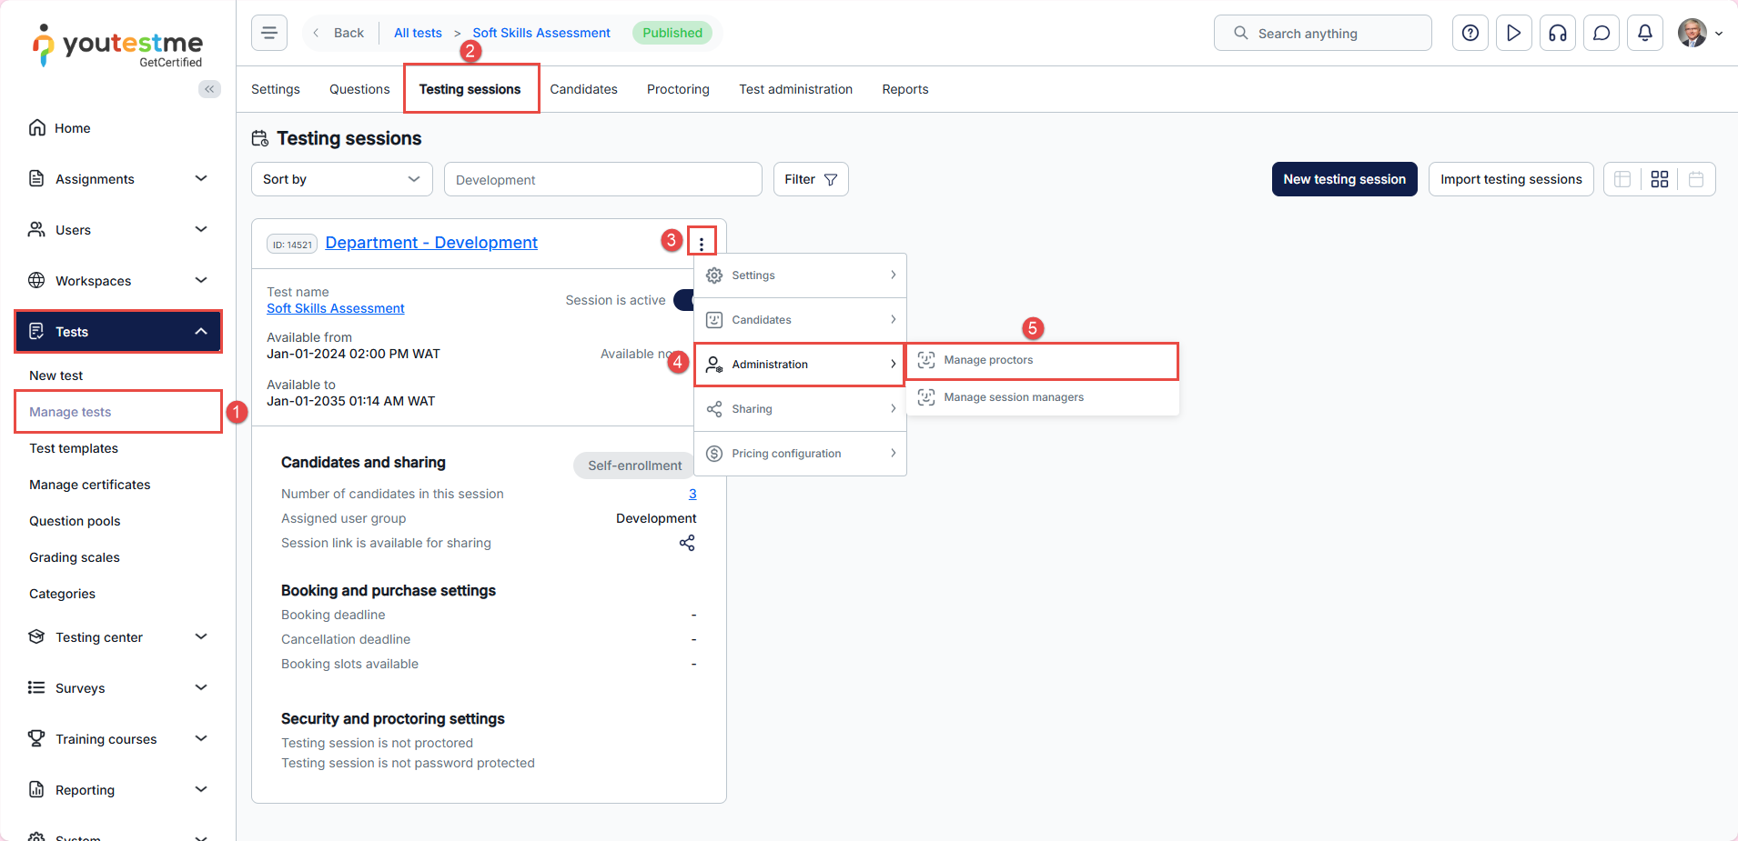Click New testing session button
The height and width of the screenshot is (841, 1738).
(x=1344, y=179)
